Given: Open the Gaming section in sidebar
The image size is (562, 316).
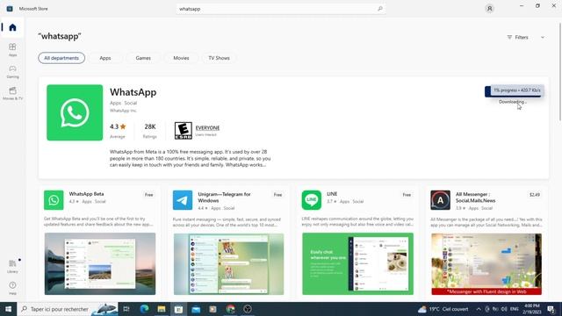Looking at the screenshot, I should pos(12,72).
